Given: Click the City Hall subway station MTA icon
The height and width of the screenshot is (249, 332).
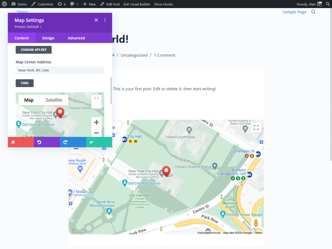Looking at the screenshot, I should pyautogui.click(x=124, y=139).
